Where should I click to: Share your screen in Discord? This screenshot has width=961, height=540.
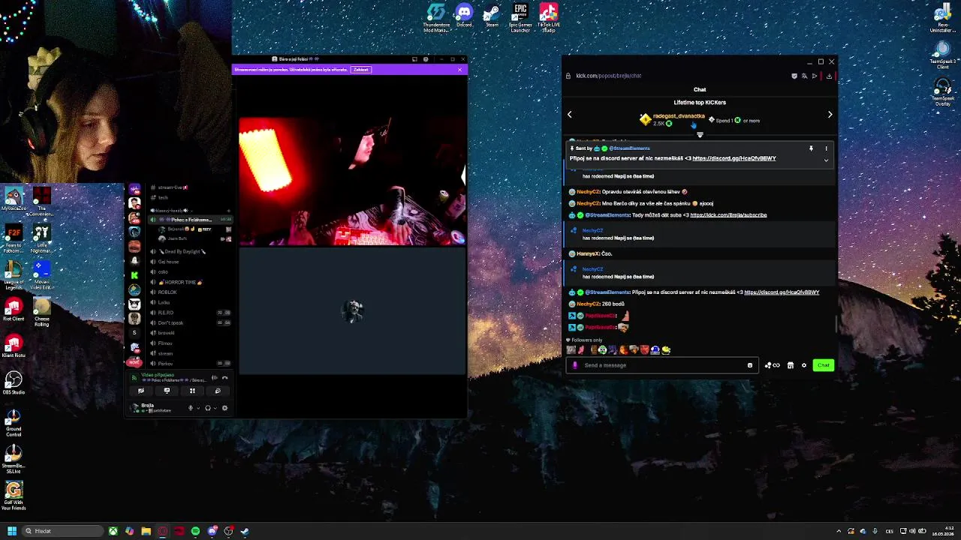[167, 391]
